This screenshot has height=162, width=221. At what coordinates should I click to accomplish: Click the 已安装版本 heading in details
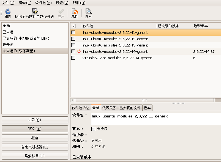[82, 157]
